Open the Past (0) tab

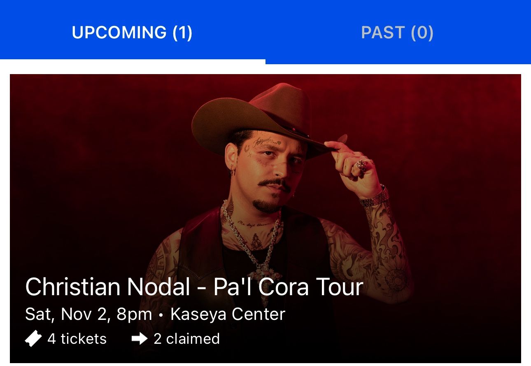397,33
